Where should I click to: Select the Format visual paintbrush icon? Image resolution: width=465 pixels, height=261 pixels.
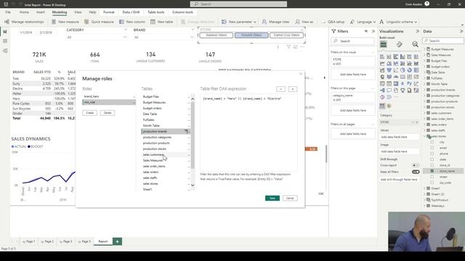click(x=399, y=44)
